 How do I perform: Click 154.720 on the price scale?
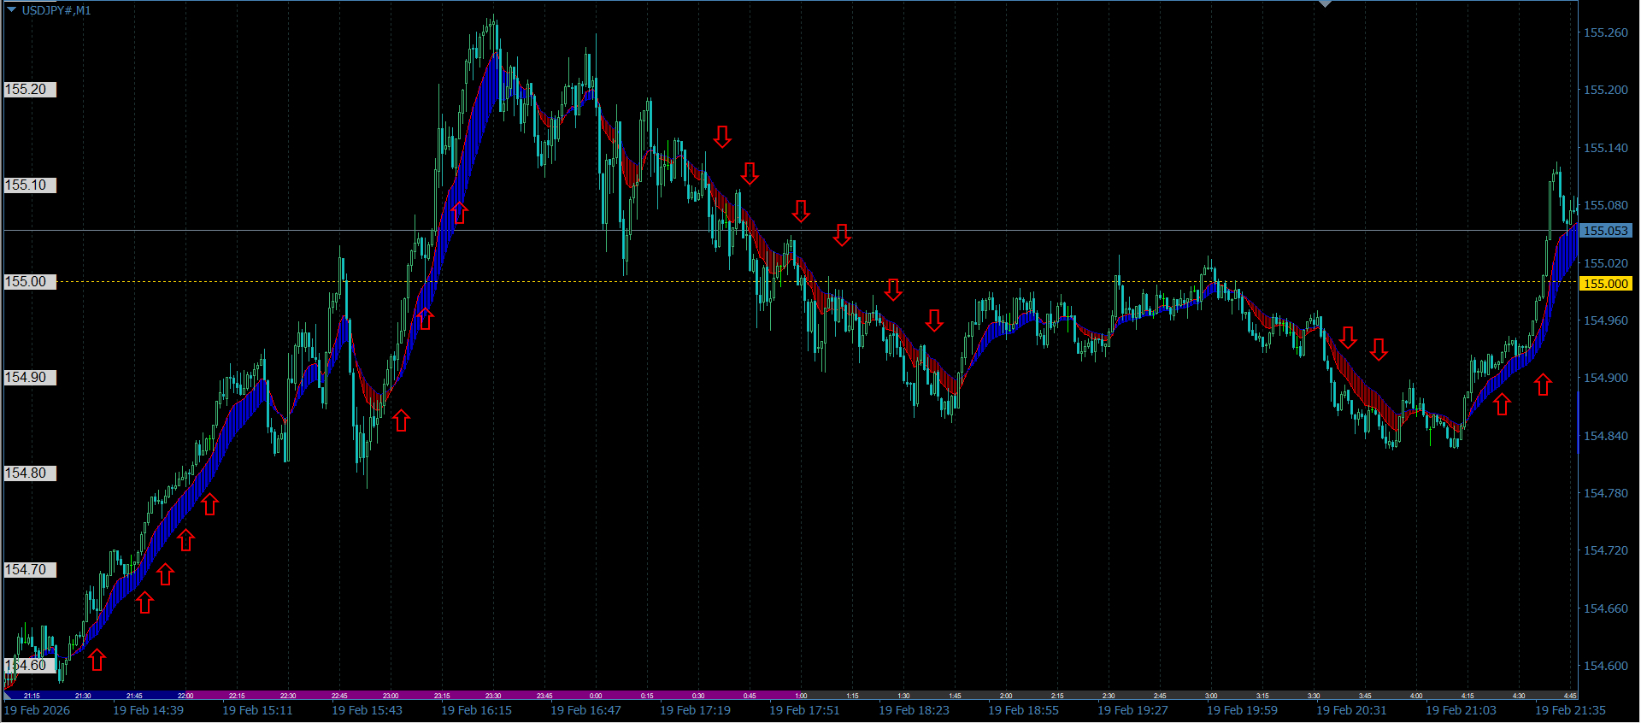coord(1606,550)
